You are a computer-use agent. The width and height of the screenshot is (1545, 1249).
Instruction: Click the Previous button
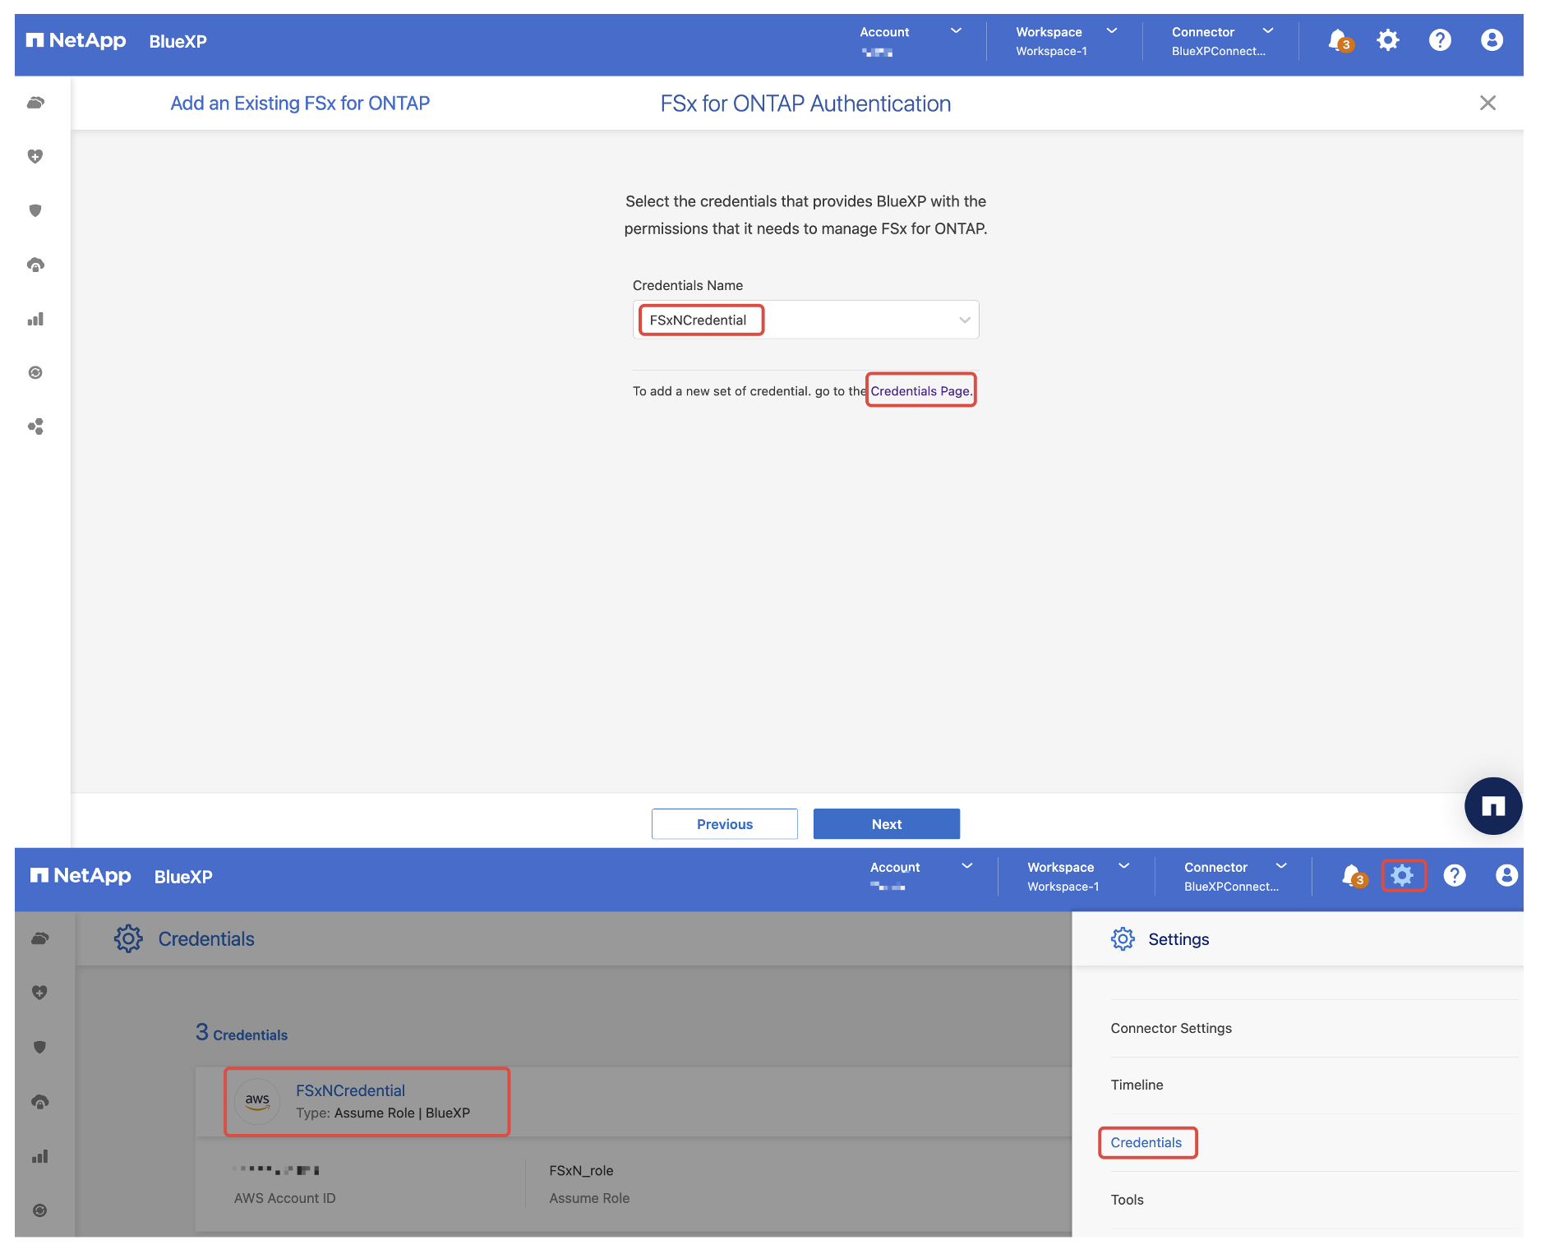click(x=725, y=824)
